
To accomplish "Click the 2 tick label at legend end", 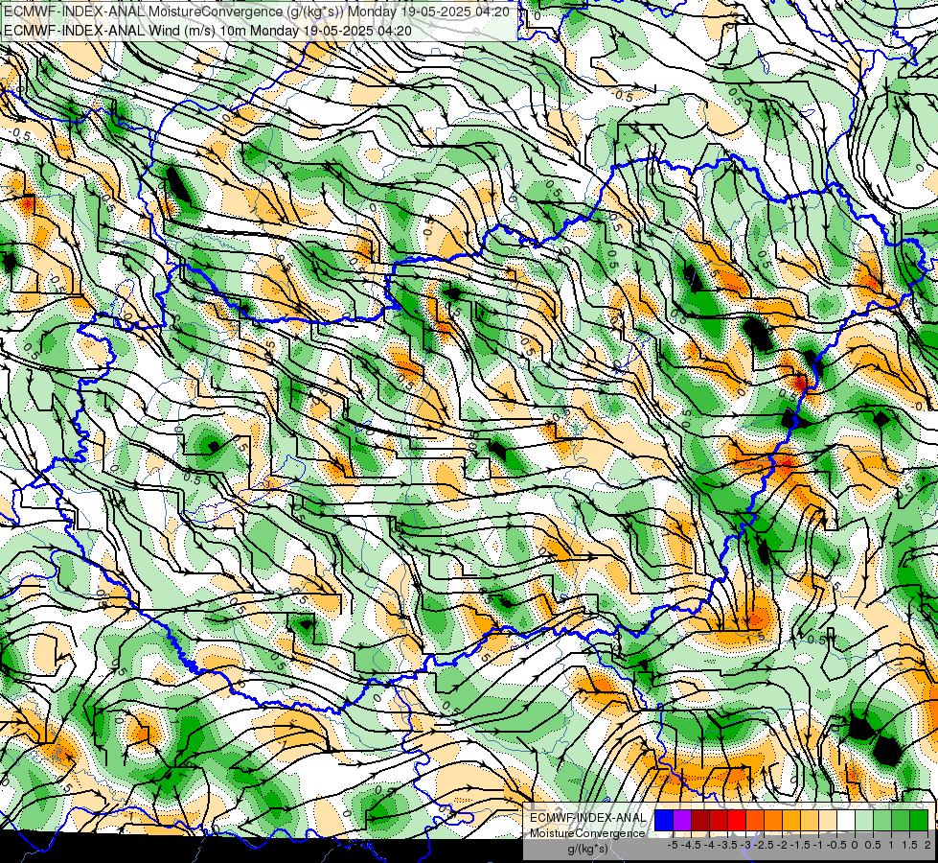I will (x=927, y=845).
